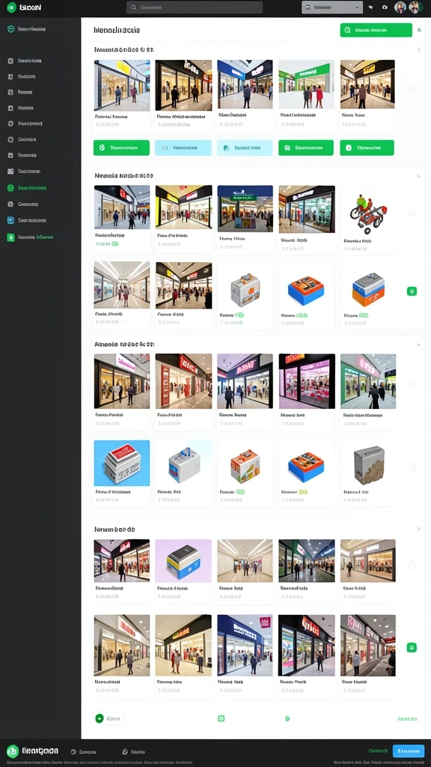The image size is (431, 767).
Task: Focus the search field in the top bar
Action: pos(195,7)
